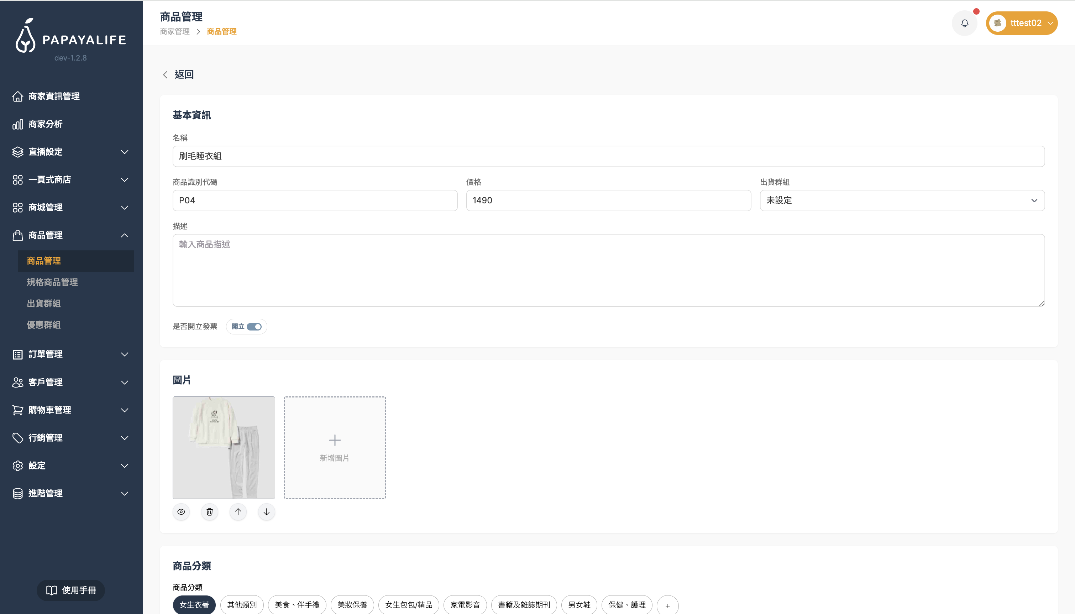Click 商家管理 breadcrumb link

(x=174, y=32)
